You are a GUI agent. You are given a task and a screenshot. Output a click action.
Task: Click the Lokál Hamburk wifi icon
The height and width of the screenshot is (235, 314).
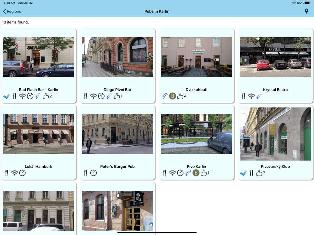[x=14, y=173]
